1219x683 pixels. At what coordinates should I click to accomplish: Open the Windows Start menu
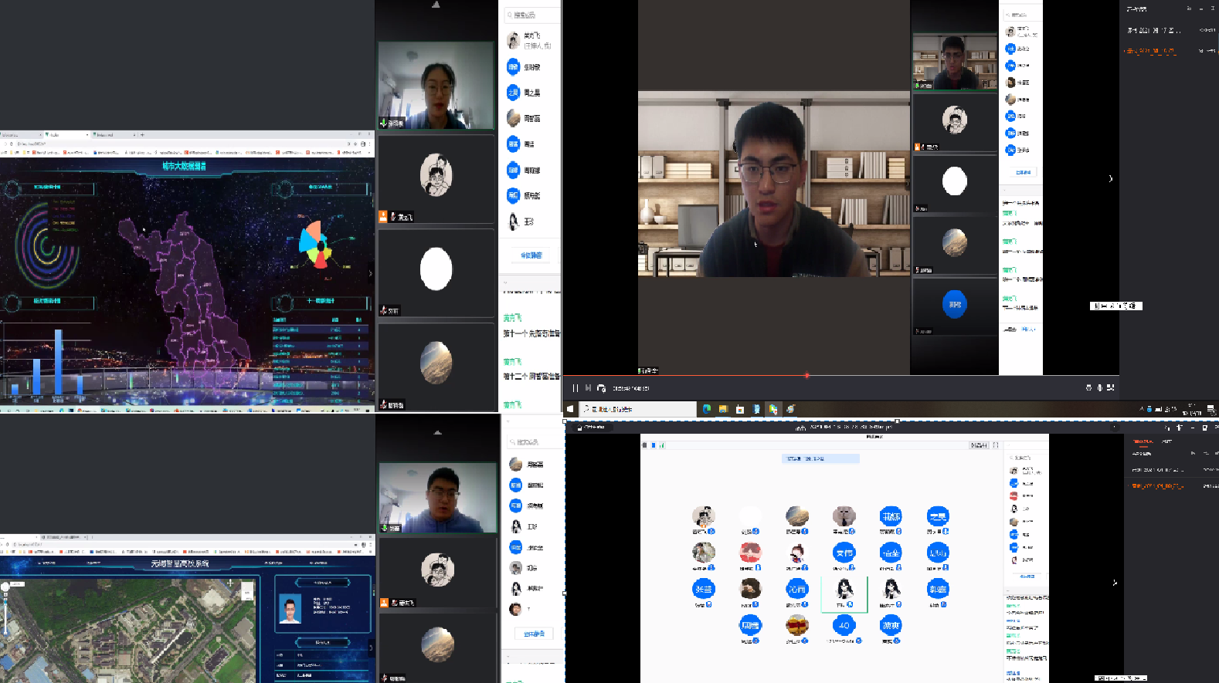[570, 409]
